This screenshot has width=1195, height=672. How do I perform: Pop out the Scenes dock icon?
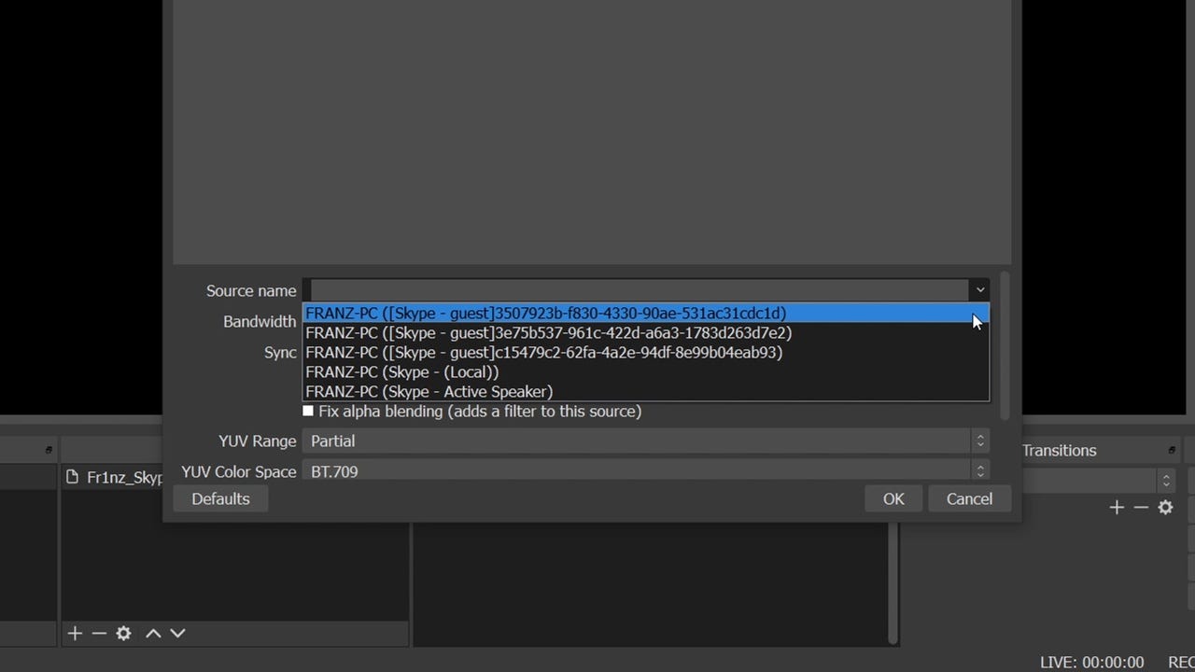click(49, 450)
